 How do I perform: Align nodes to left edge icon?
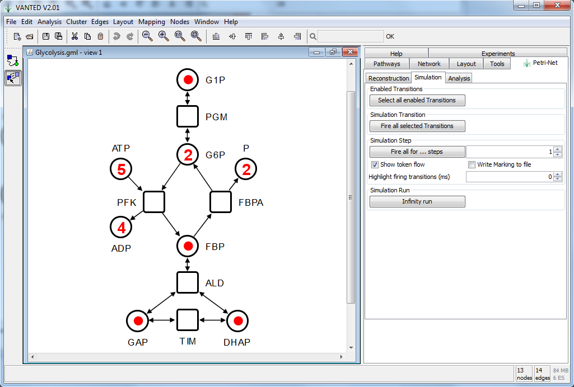[265, 36]
